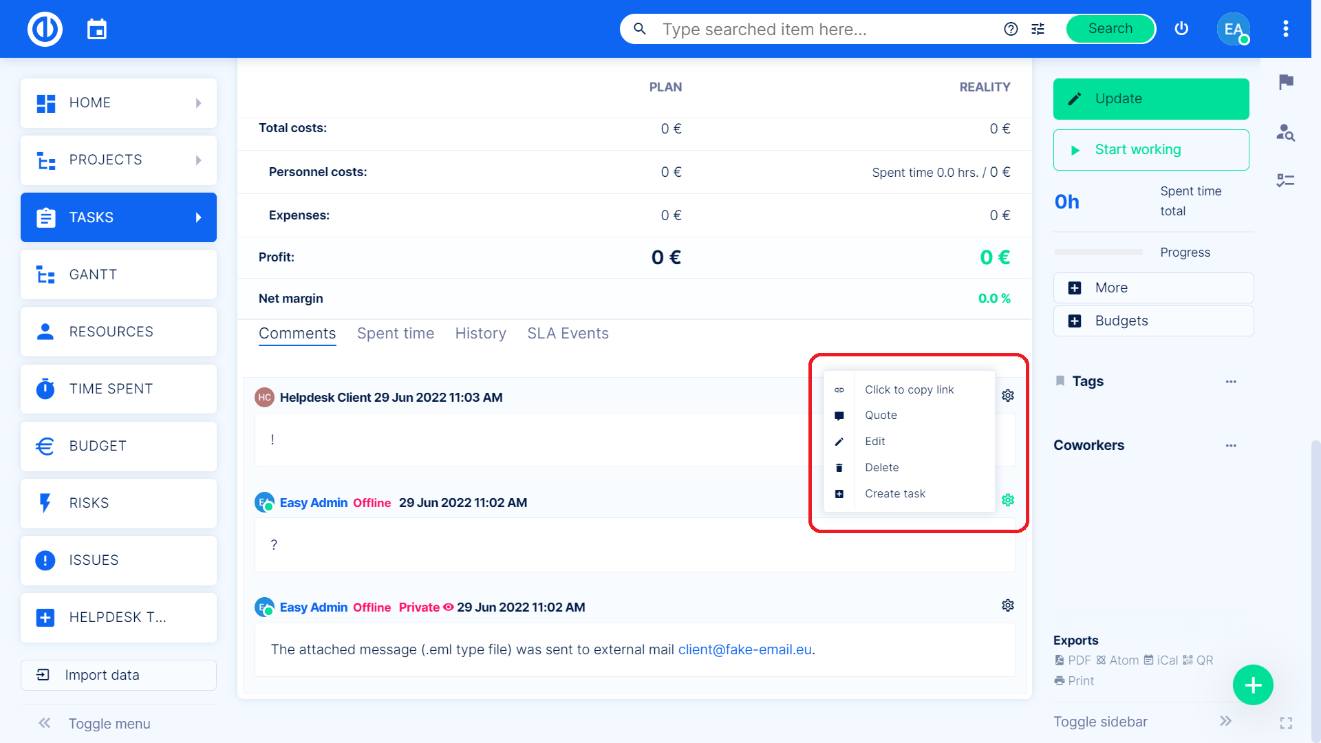Image resolution: width=1321 pixels, height=743 pixels.
Task: Open the EA user avatar menu
Action: pyautogui.click(x=1234, y=29)
